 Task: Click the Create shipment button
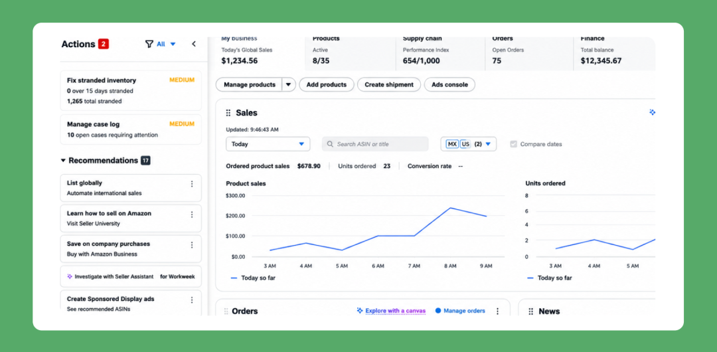tap(389, 85)
